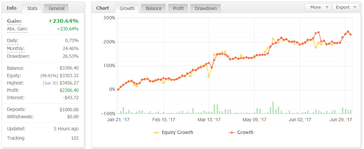This screenshot has height=149, width=364.
Task: Switch to the General info tab
Action: 56,8
